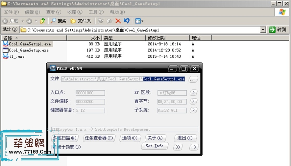Click the Search (搜索) toolbar button

58,21
